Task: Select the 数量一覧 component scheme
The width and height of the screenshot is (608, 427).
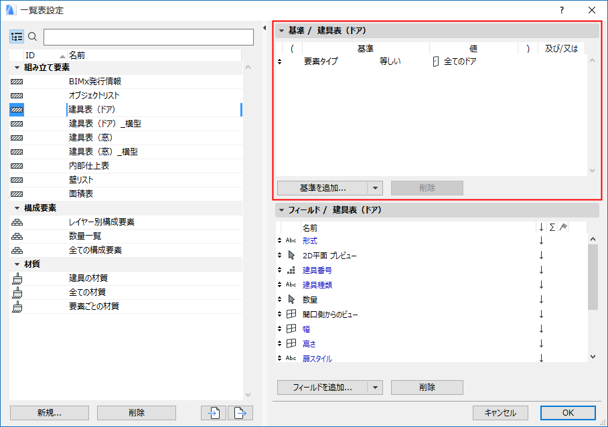Action: click(x=126, y=236)
